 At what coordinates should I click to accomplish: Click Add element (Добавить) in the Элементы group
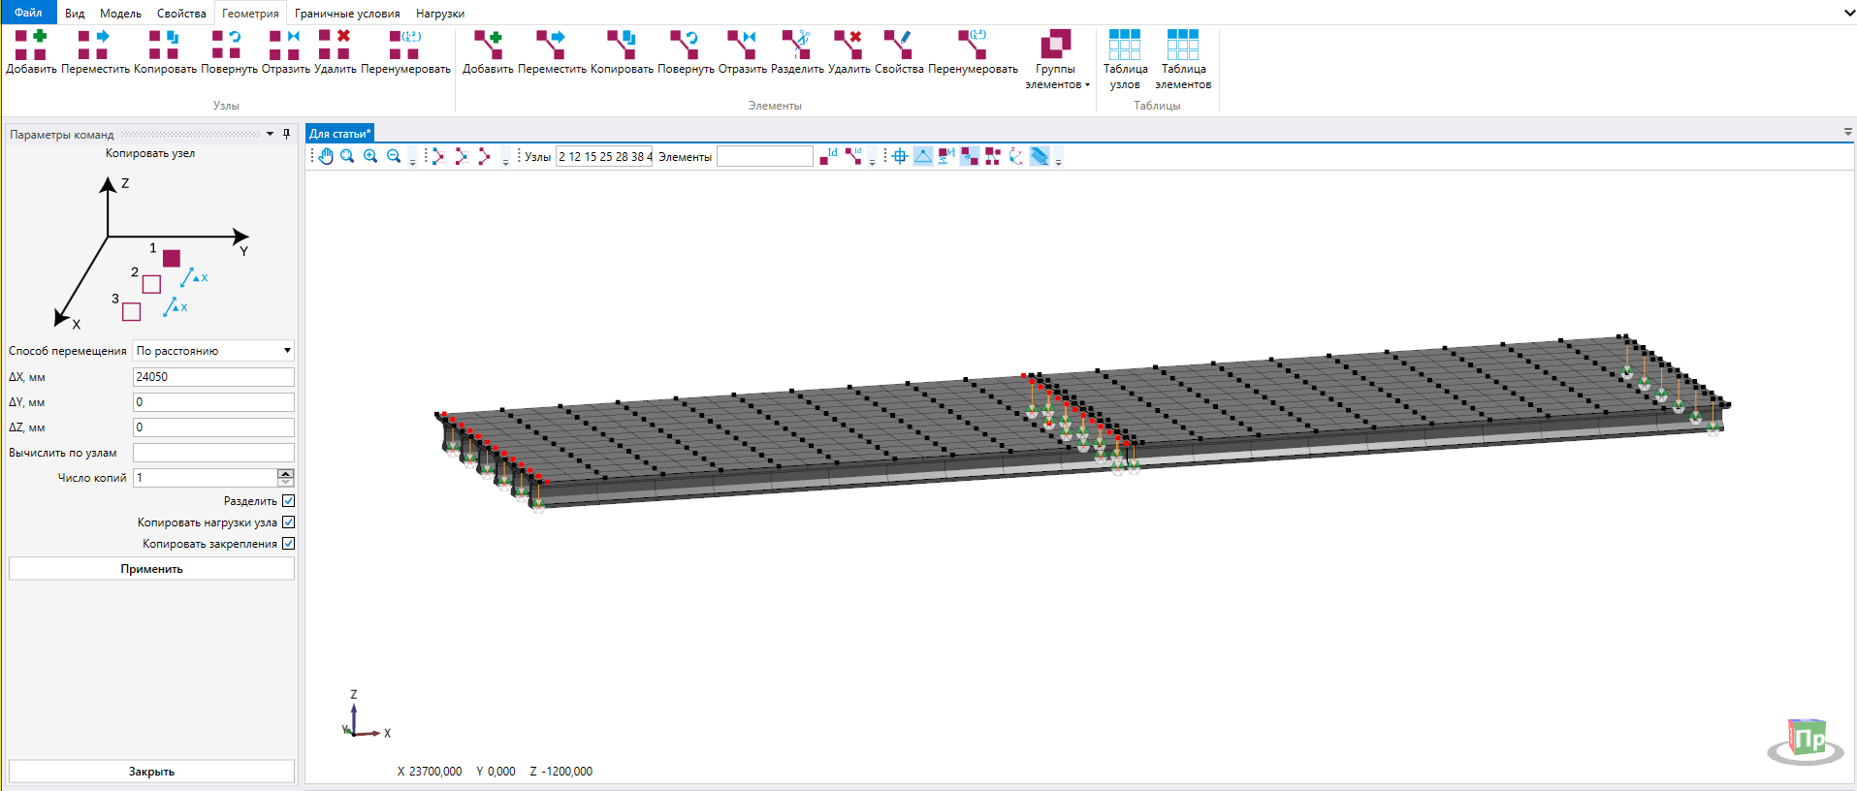[x=488, y=52]
